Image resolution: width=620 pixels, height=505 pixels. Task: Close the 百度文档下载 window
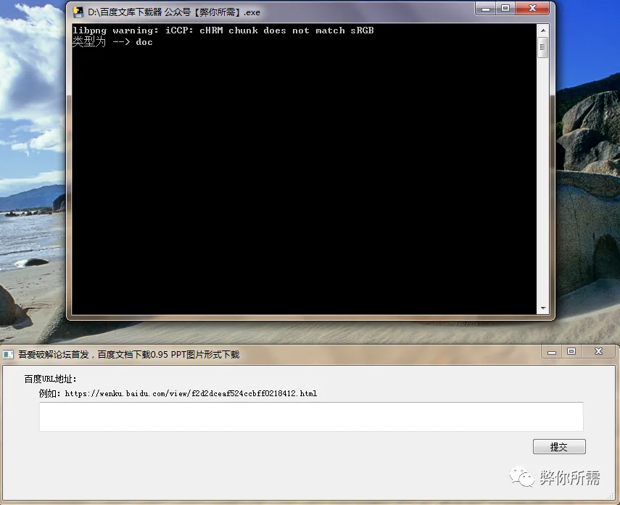[598, 352]
